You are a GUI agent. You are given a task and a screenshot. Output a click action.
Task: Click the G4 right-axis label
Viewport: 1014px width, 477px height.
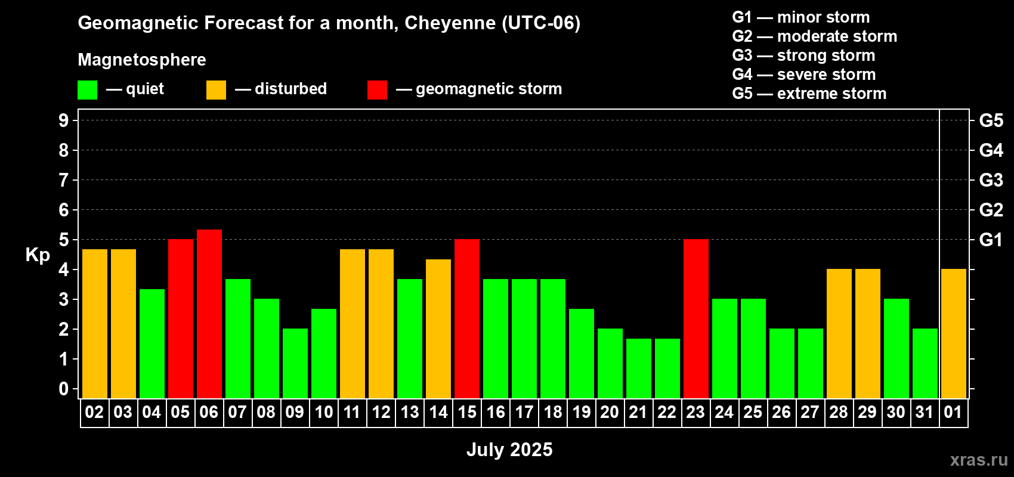pos(991,150)
